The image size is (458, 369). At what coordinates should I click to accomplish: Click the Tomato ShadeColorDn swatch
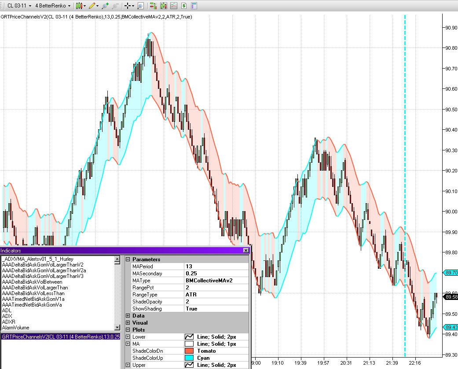tap(189, 351)
